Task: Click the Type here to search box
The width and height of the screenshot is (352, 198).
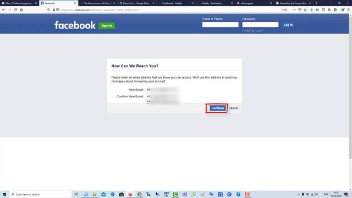Action: pyautogui.click(x=40, y=194)
